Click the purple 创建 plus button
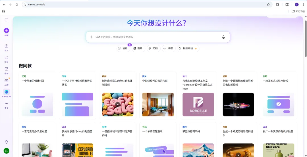The image size is (307, 157). pyautogui.click(x=7, y=30)
